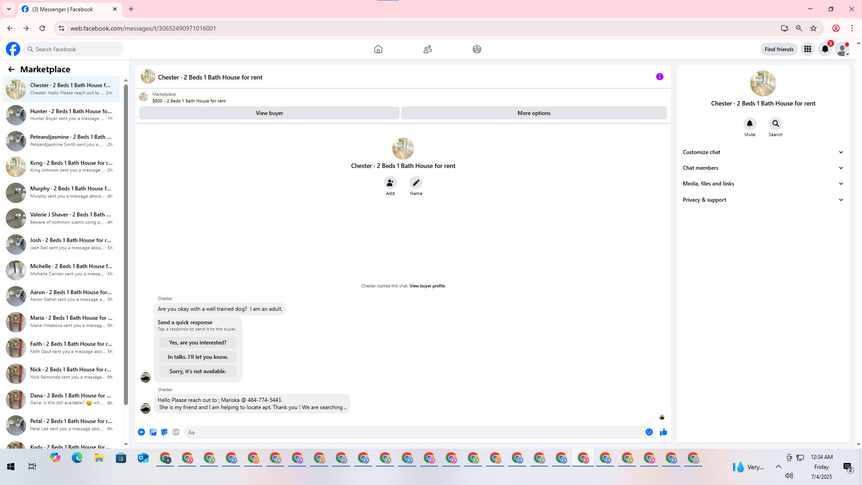The height and width of the screenshot is (485, 862).
Task: Mute this chat with the bell toggle
Action: tap(749, 123)
